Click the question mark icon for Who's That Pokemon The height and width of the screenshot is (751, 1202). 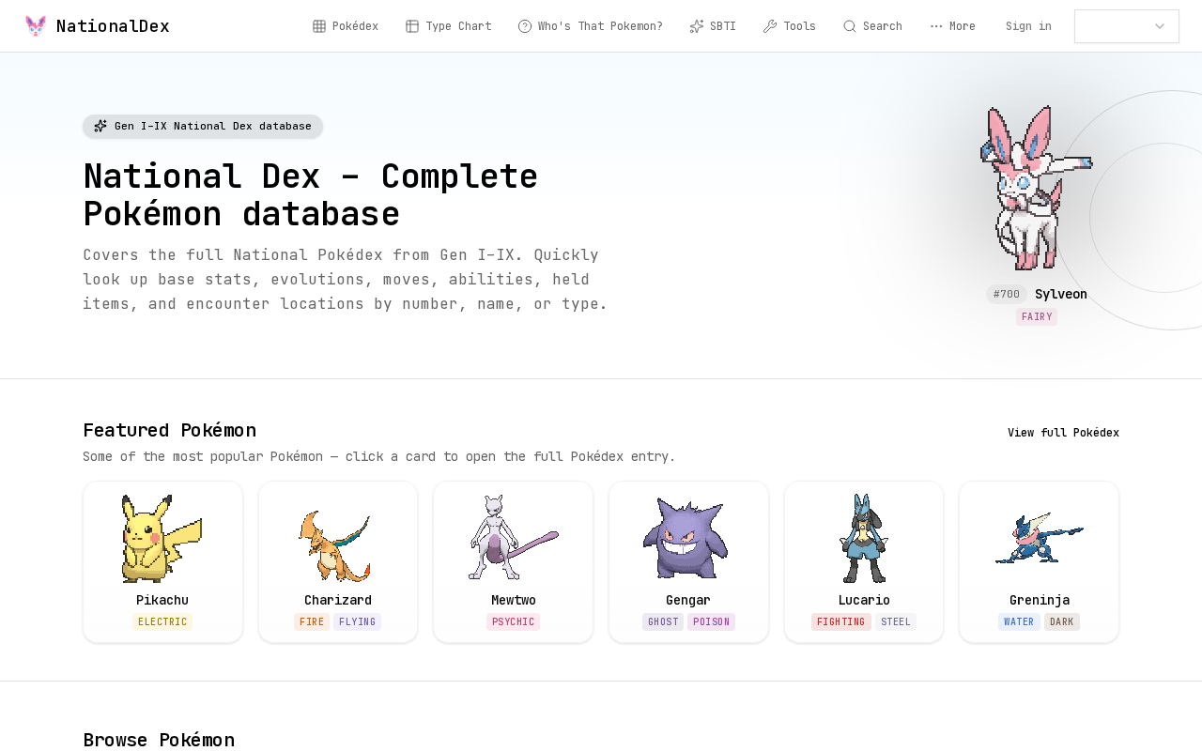click(525, 26)
